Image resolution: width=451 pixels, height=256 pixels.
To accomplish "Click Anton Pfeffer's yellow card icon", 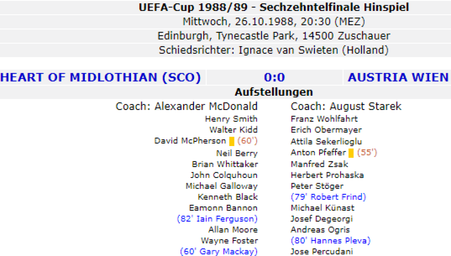I will pyautogui.click(x=351, y=153).
